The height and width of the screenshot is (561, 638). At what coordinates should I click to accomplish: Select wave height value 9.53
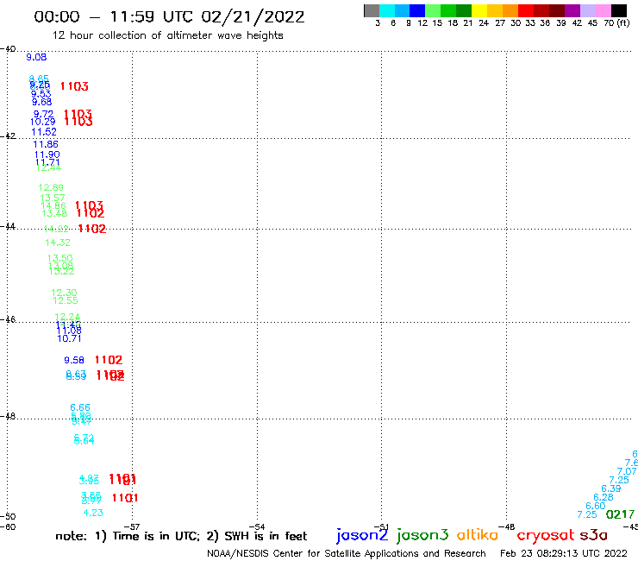pyautogui.click(x=41, y=94)
